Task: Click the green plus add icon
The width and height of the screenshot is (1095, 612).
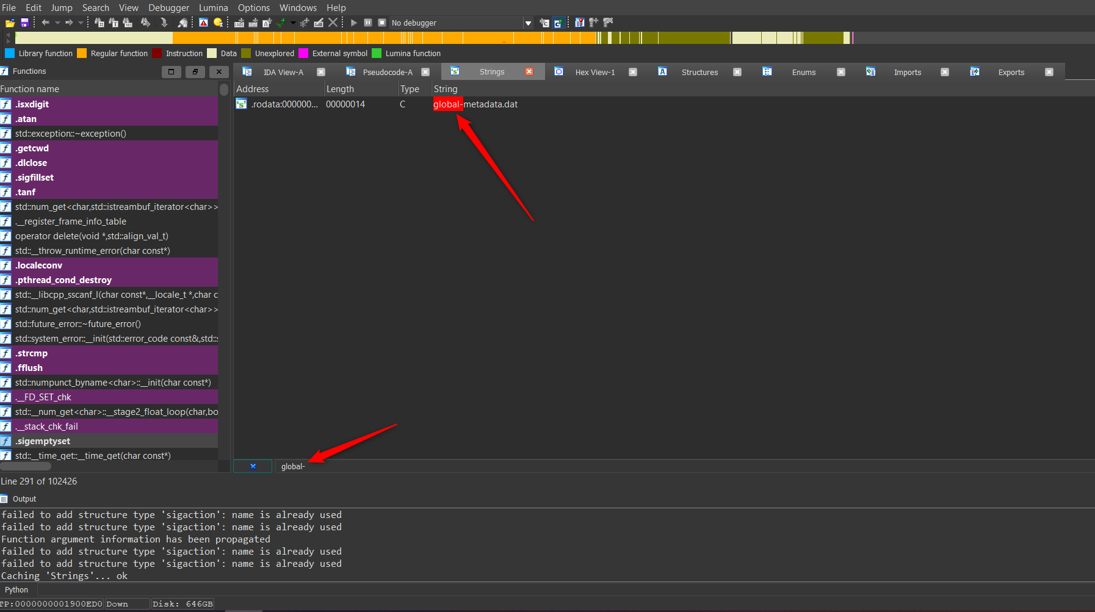Action: point(281,23)
